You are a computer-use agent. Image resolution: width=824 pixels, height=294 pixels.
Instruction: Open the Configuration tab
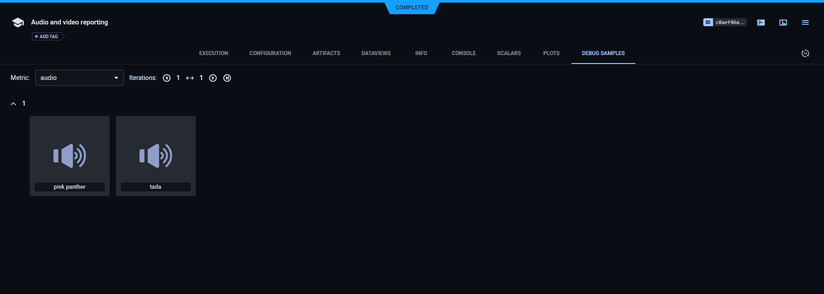pos(270,53)
